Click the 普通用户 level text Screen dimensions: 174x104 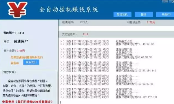tap(21, 41)
